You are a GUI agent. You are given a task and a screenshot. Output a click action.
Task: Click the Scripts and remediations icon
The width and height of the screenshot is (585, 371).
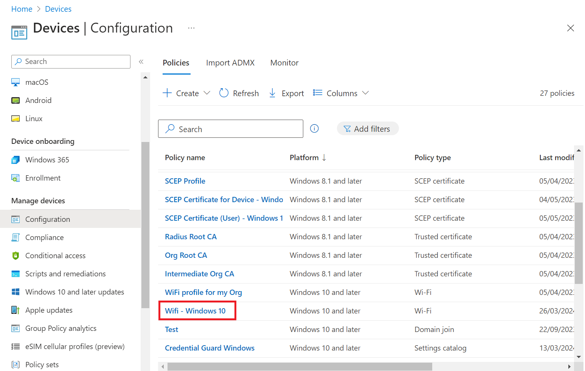pos(16,274)
